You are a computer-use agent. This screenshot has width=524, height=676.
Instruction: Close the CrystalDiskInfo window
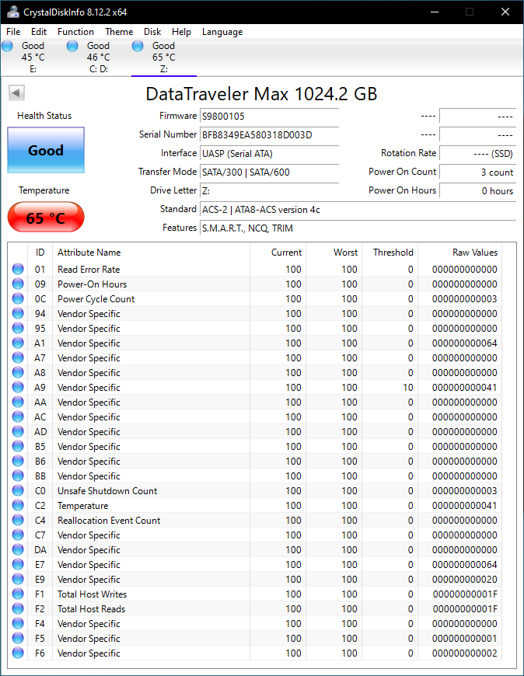(505, 12)
